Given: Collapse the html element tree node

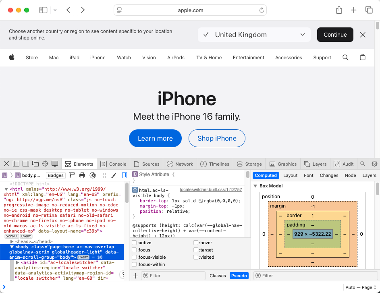Looking at the screenshot, I should click(6, 189).
